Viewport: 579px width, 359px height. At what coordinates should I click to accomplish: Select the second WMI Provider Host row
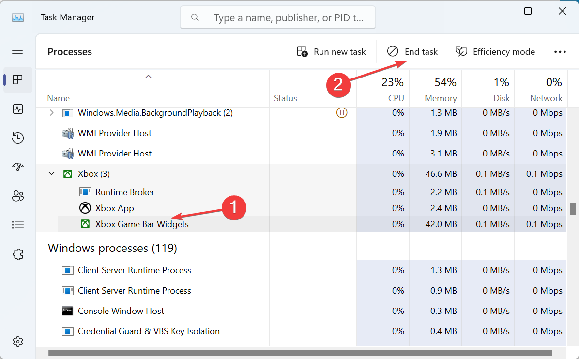coord(301,154)
